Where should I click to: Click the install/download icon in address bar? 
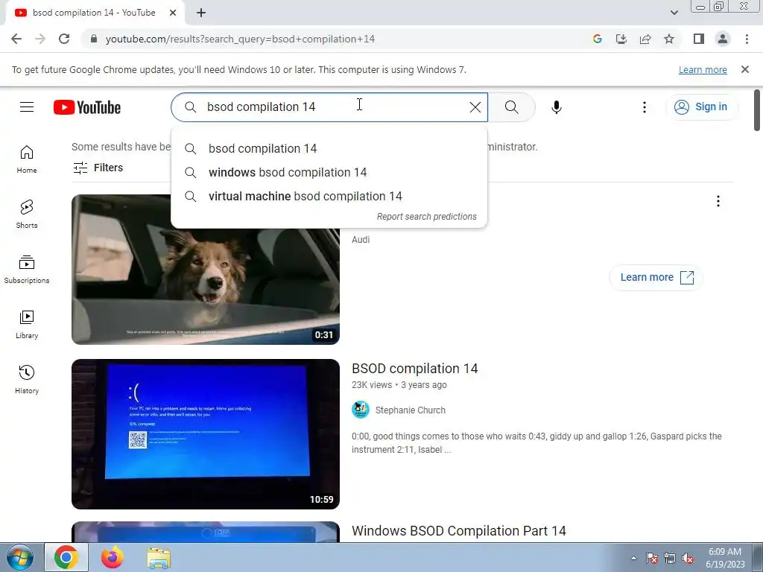(621, 39)
